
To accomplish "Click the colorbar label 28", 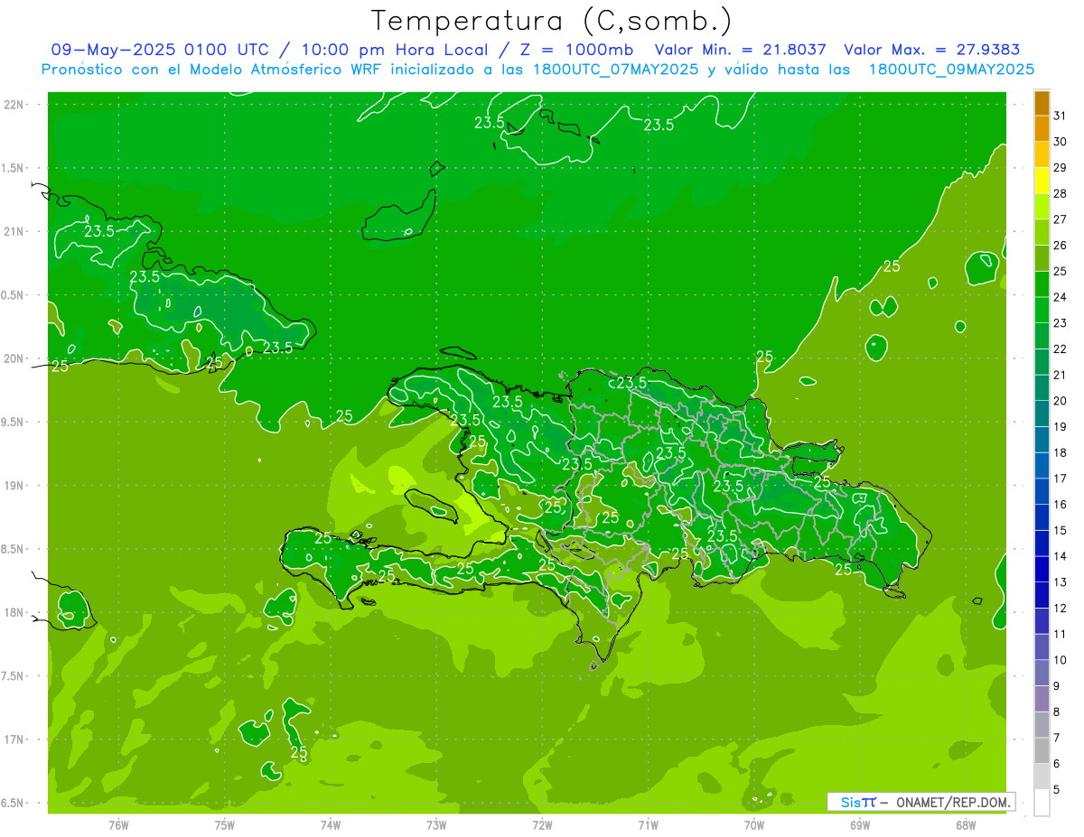I will tap(1060, 193).
